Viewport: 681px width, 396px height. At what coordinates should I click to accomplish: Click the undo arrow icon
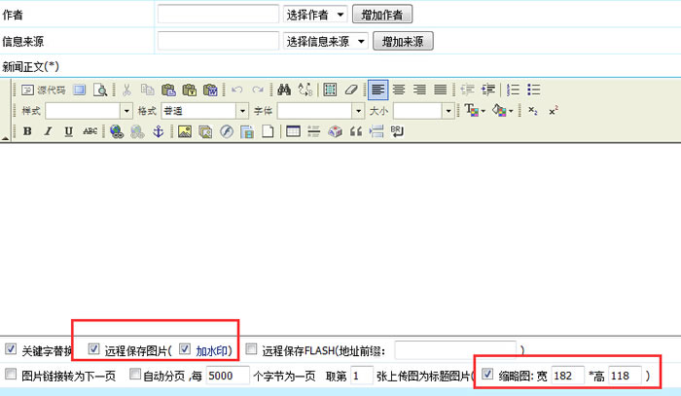point(237,90)
